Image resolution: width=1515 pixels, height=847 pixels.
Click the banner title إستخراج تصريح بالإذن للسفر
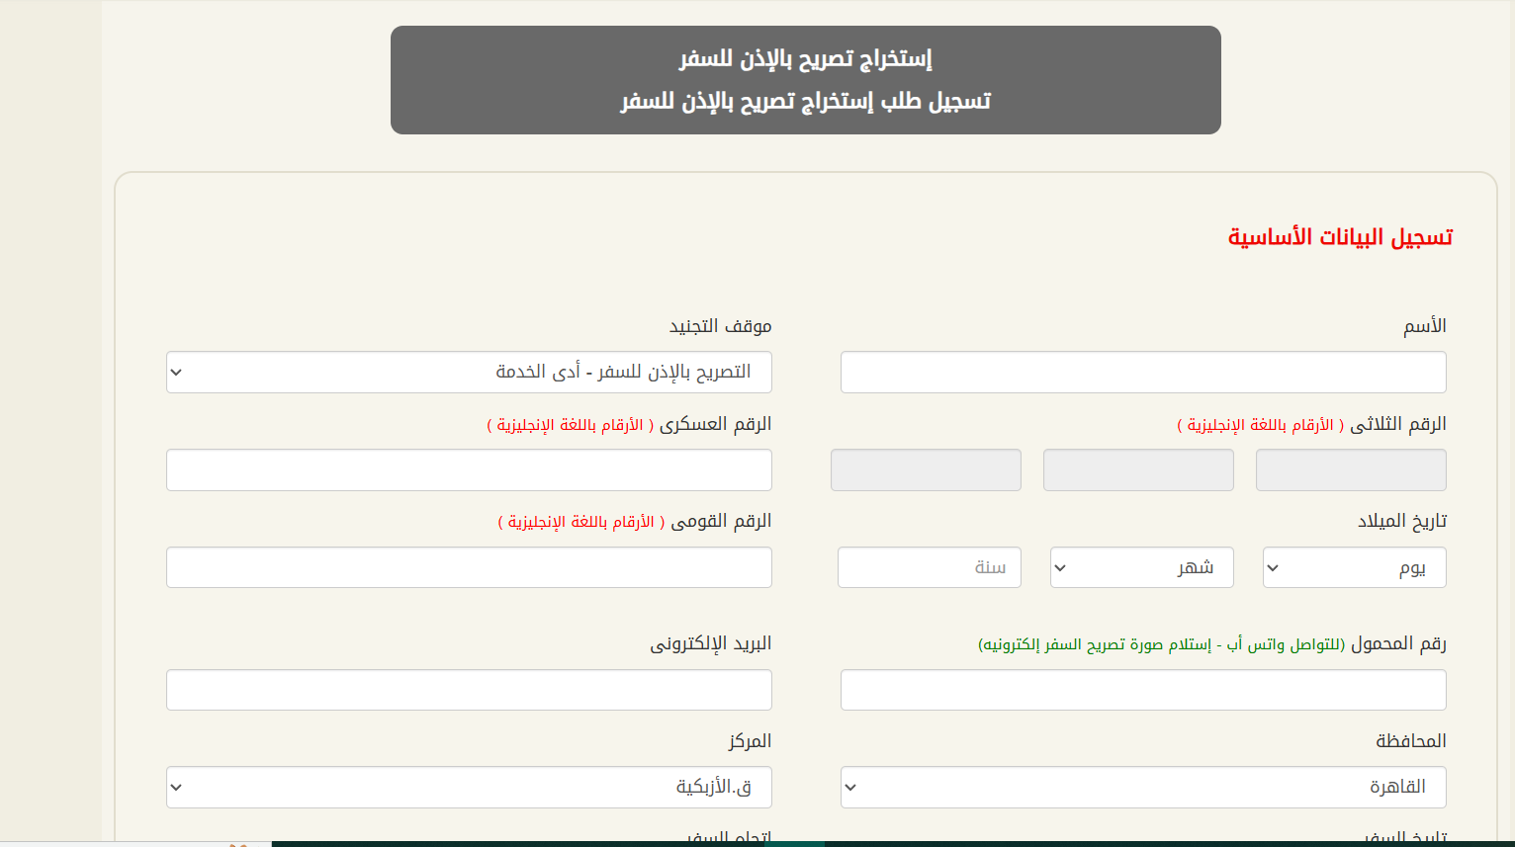(806, 58)
